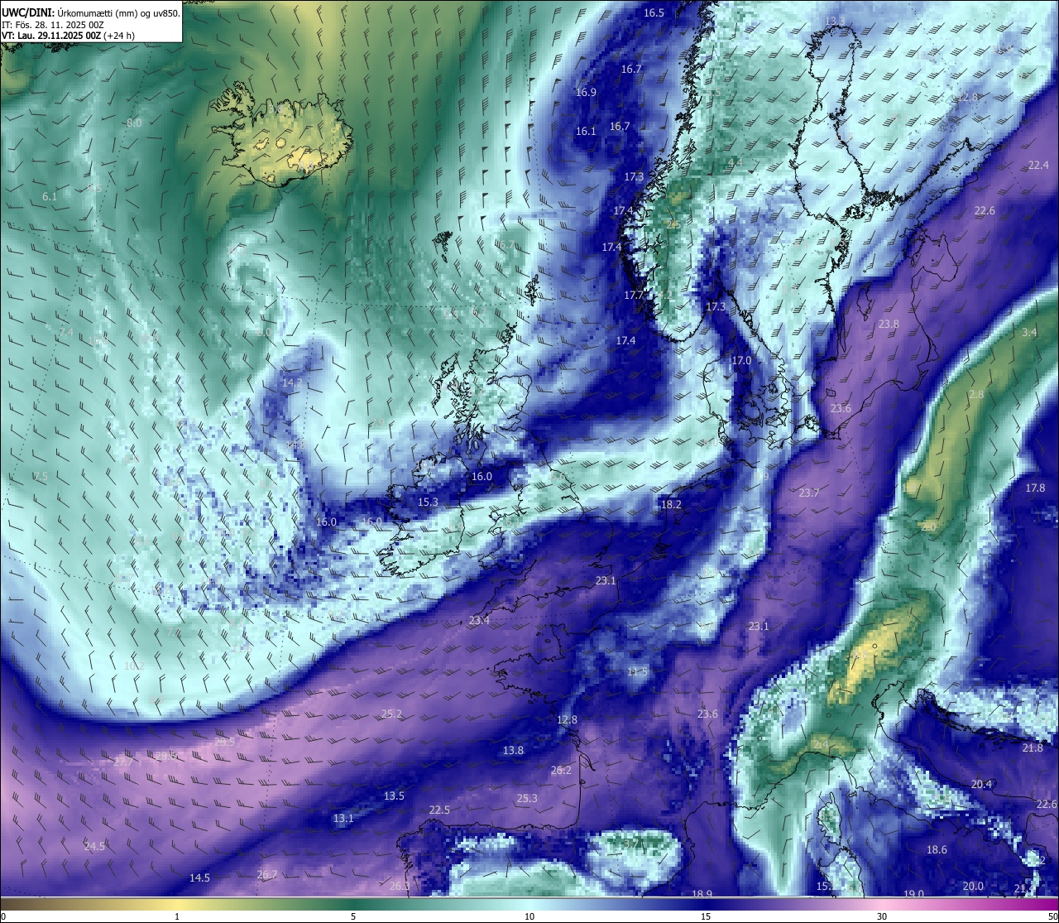This screenshot has height=923, width=1059.
Task: Click the 25.2 value label
Action: pyautogui.click(x=392, y=714)
